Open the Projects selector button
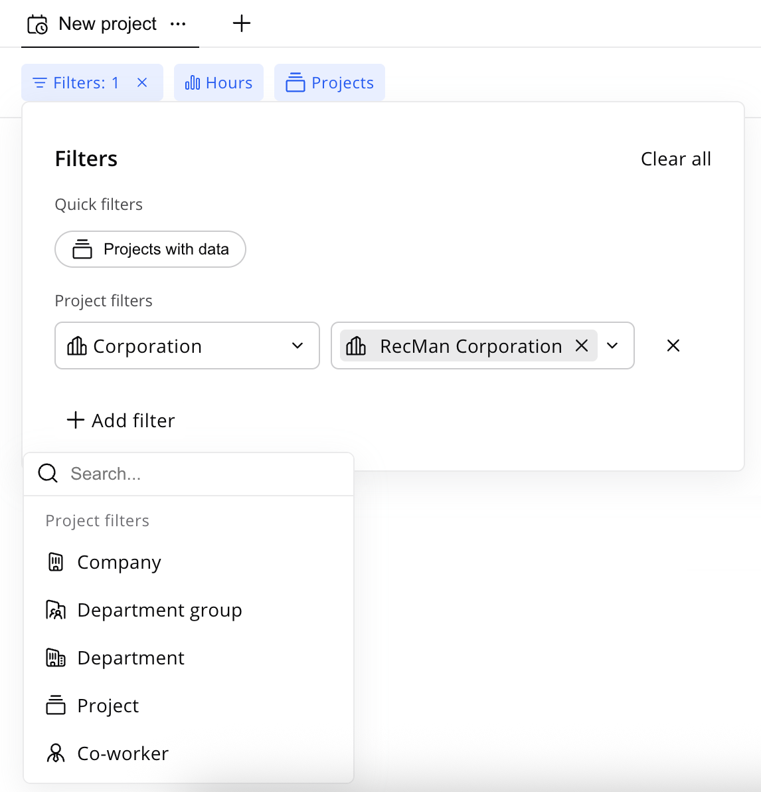 [329, 82]
